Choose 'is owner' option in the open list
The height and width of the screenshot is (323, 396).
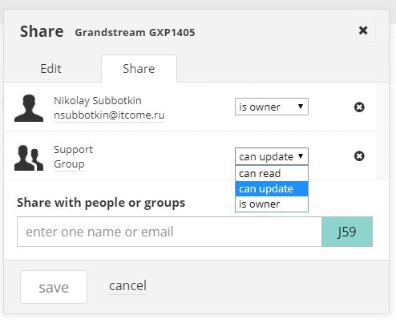[x=272, y=204]
